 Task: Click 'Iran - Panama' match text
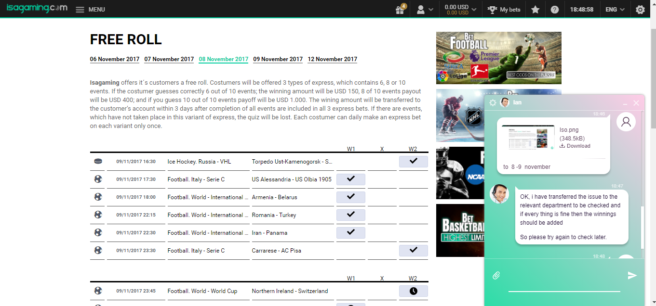[269, 233]
